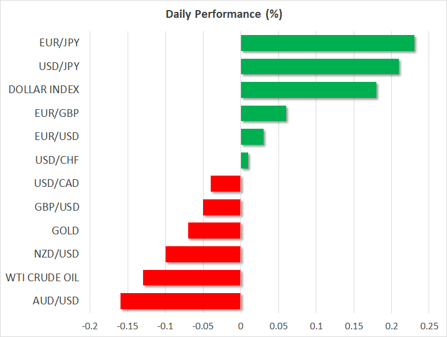Click the chart title Daily Performance (%)
The height and width of the screenshot is (337, 447).
click(x=223, y=15)
